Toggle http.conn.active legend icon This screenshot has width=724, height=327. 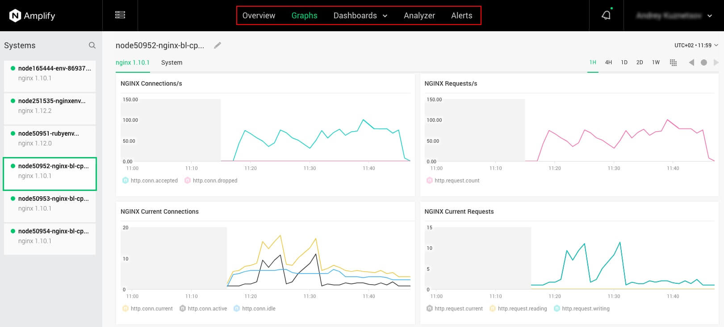tap(183, 308)
